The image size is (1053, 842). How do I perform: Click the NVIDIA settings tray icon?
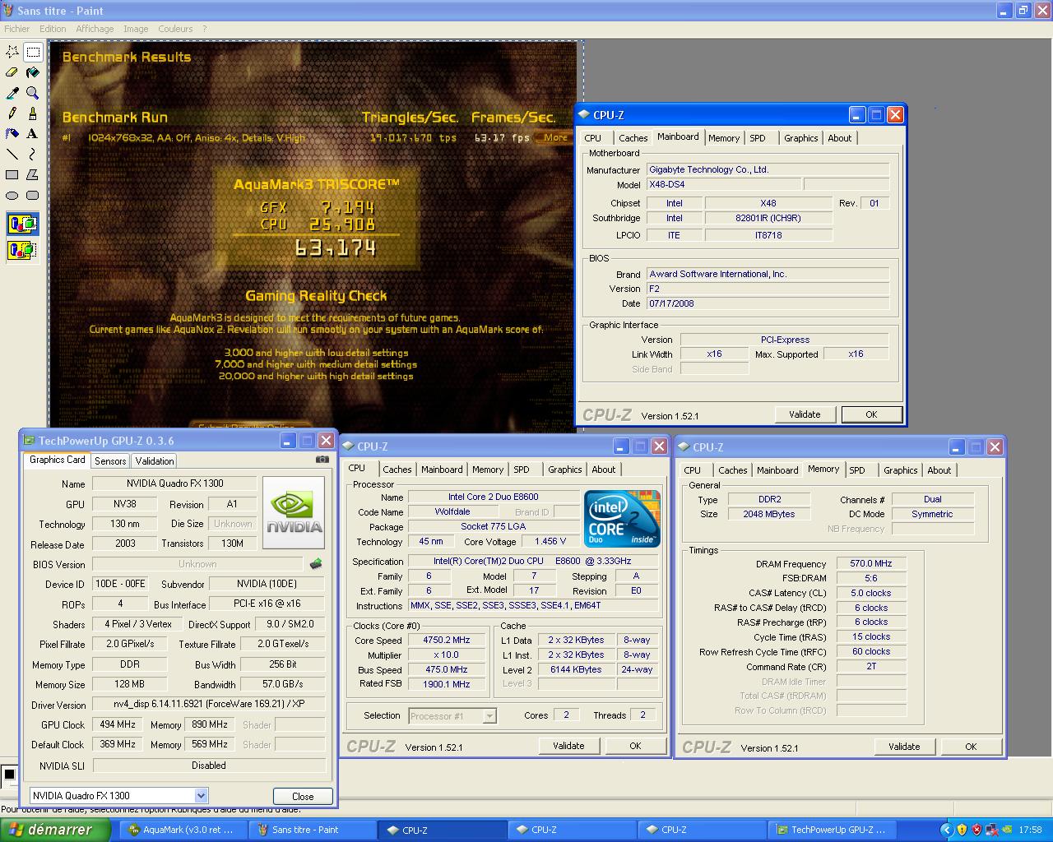coord(1005,830)
